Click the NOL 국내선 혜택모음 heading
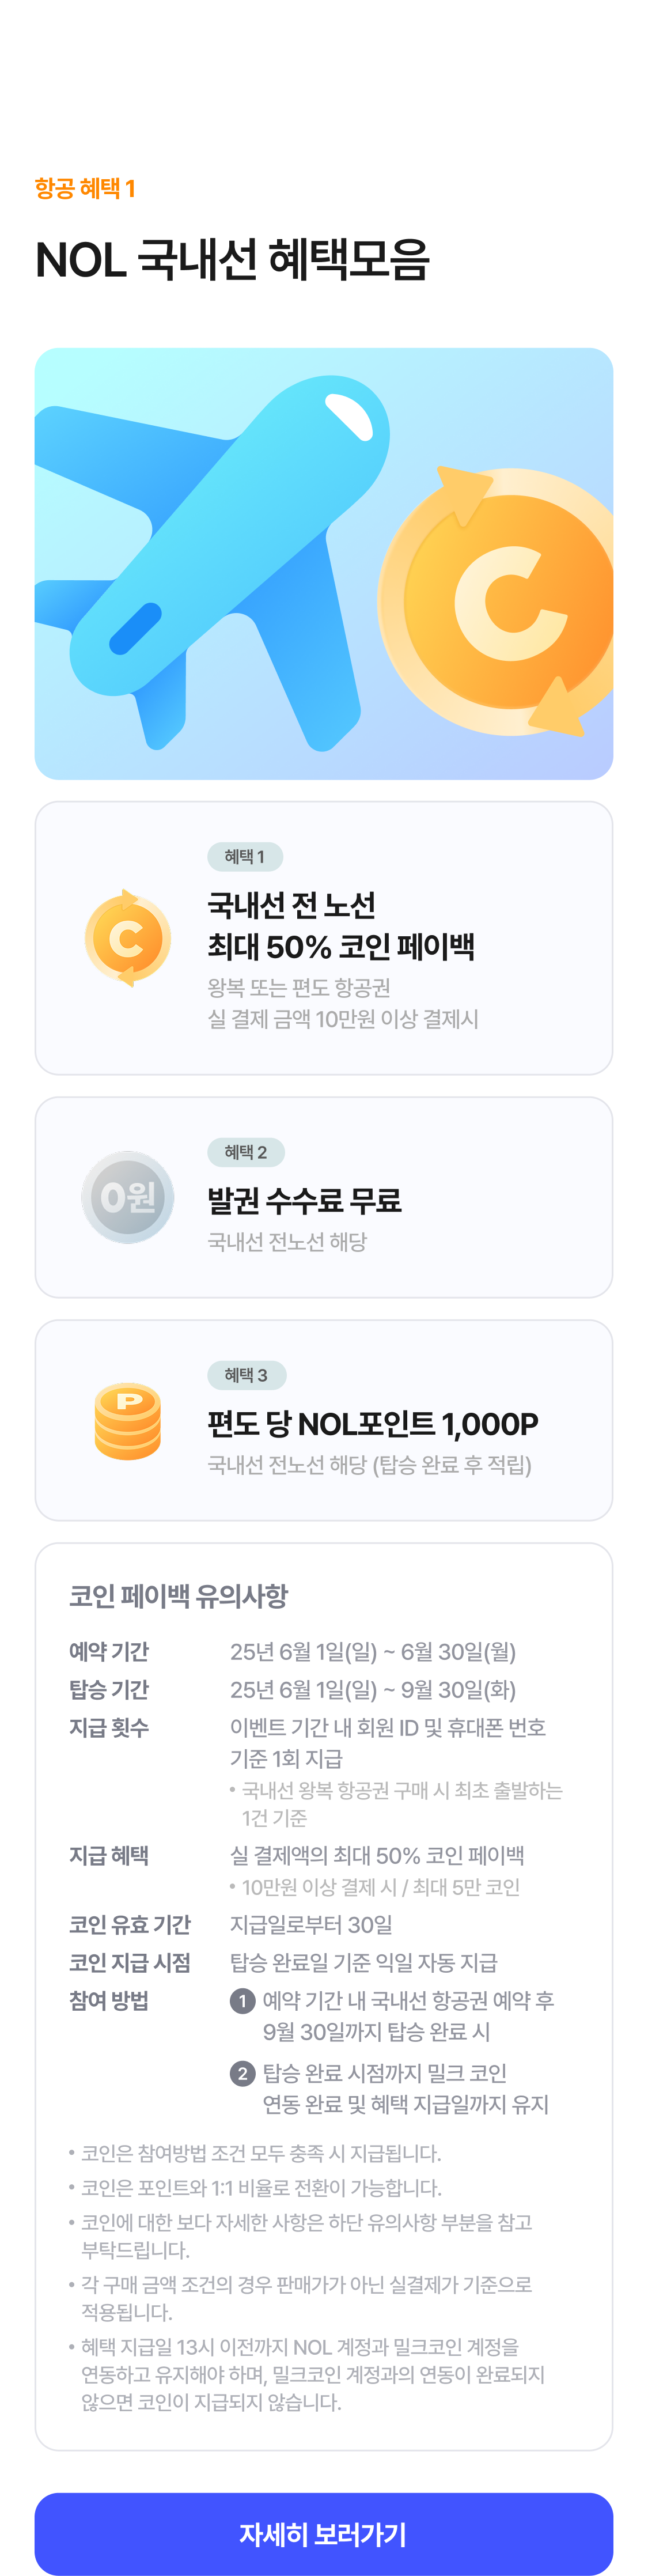648x2576 pixels. 232,260
